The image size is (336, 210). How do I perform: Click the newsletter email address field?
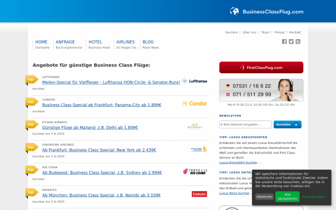point(245,124)
